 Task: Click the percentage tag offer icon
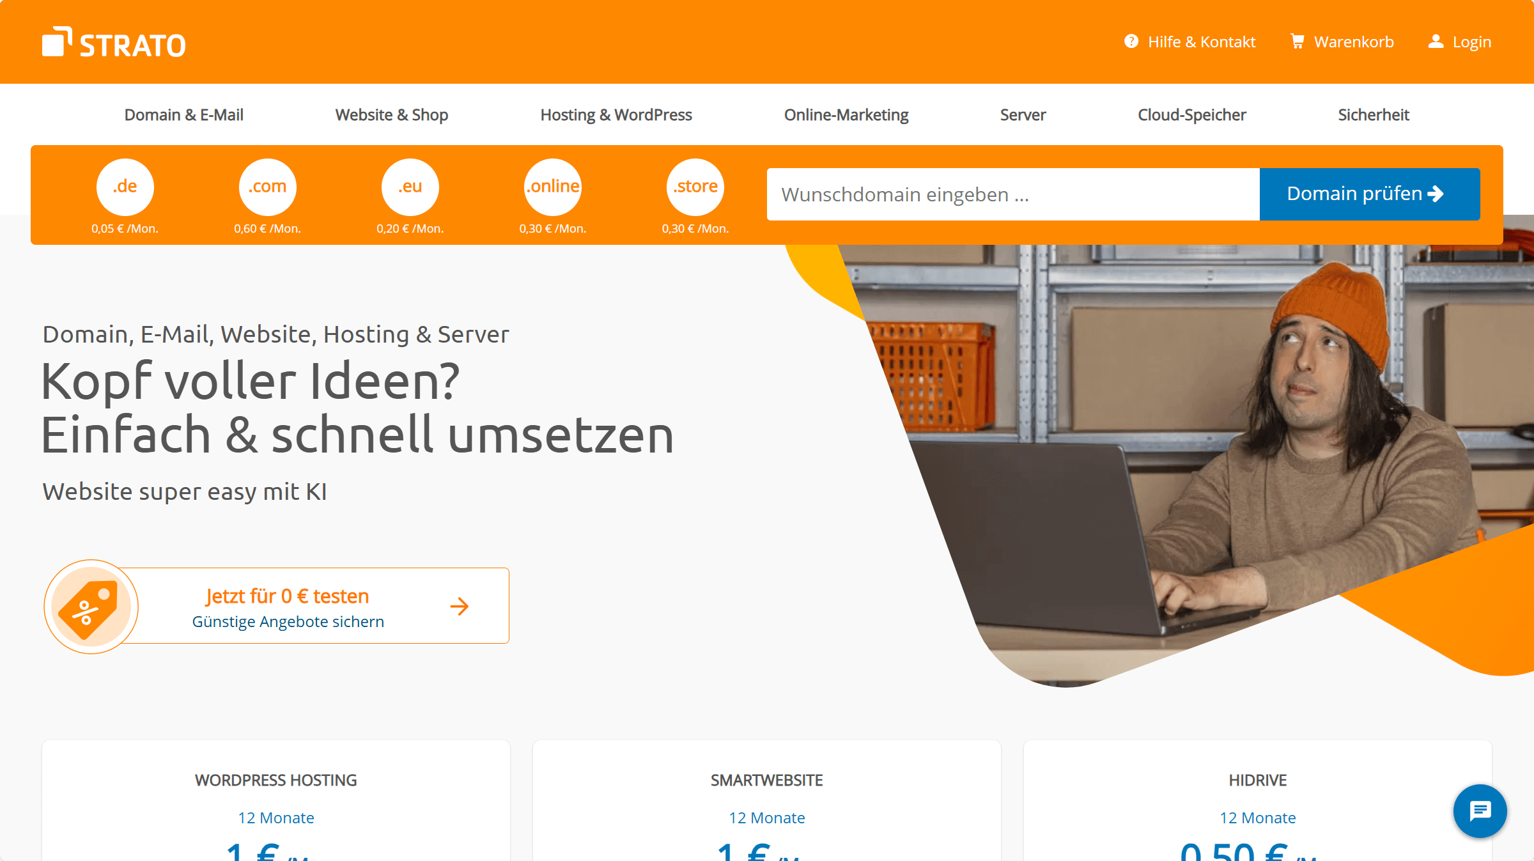(x=89, y=606)
